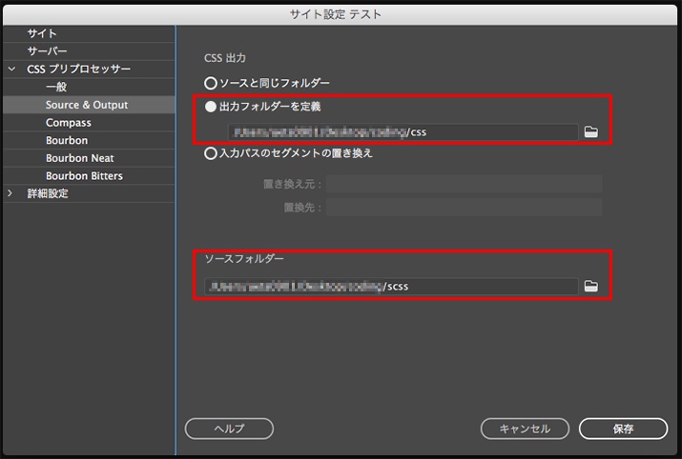
Task: Select 入力パスのセグメントの置き換え radio option
Action: pyautogui.click(x=212, y=153)
